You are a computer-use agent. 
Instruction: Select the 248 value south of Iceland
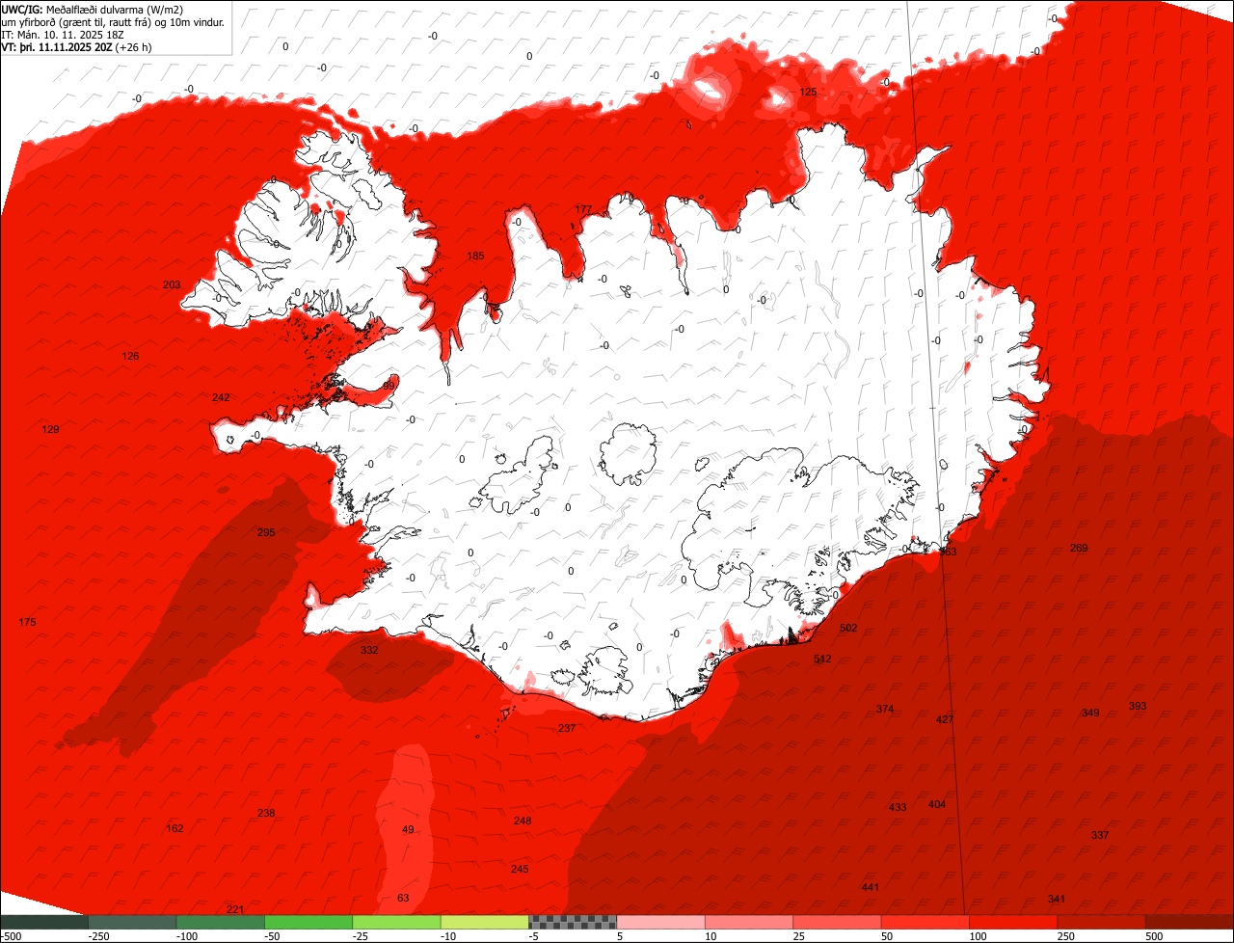coord(523,821)
